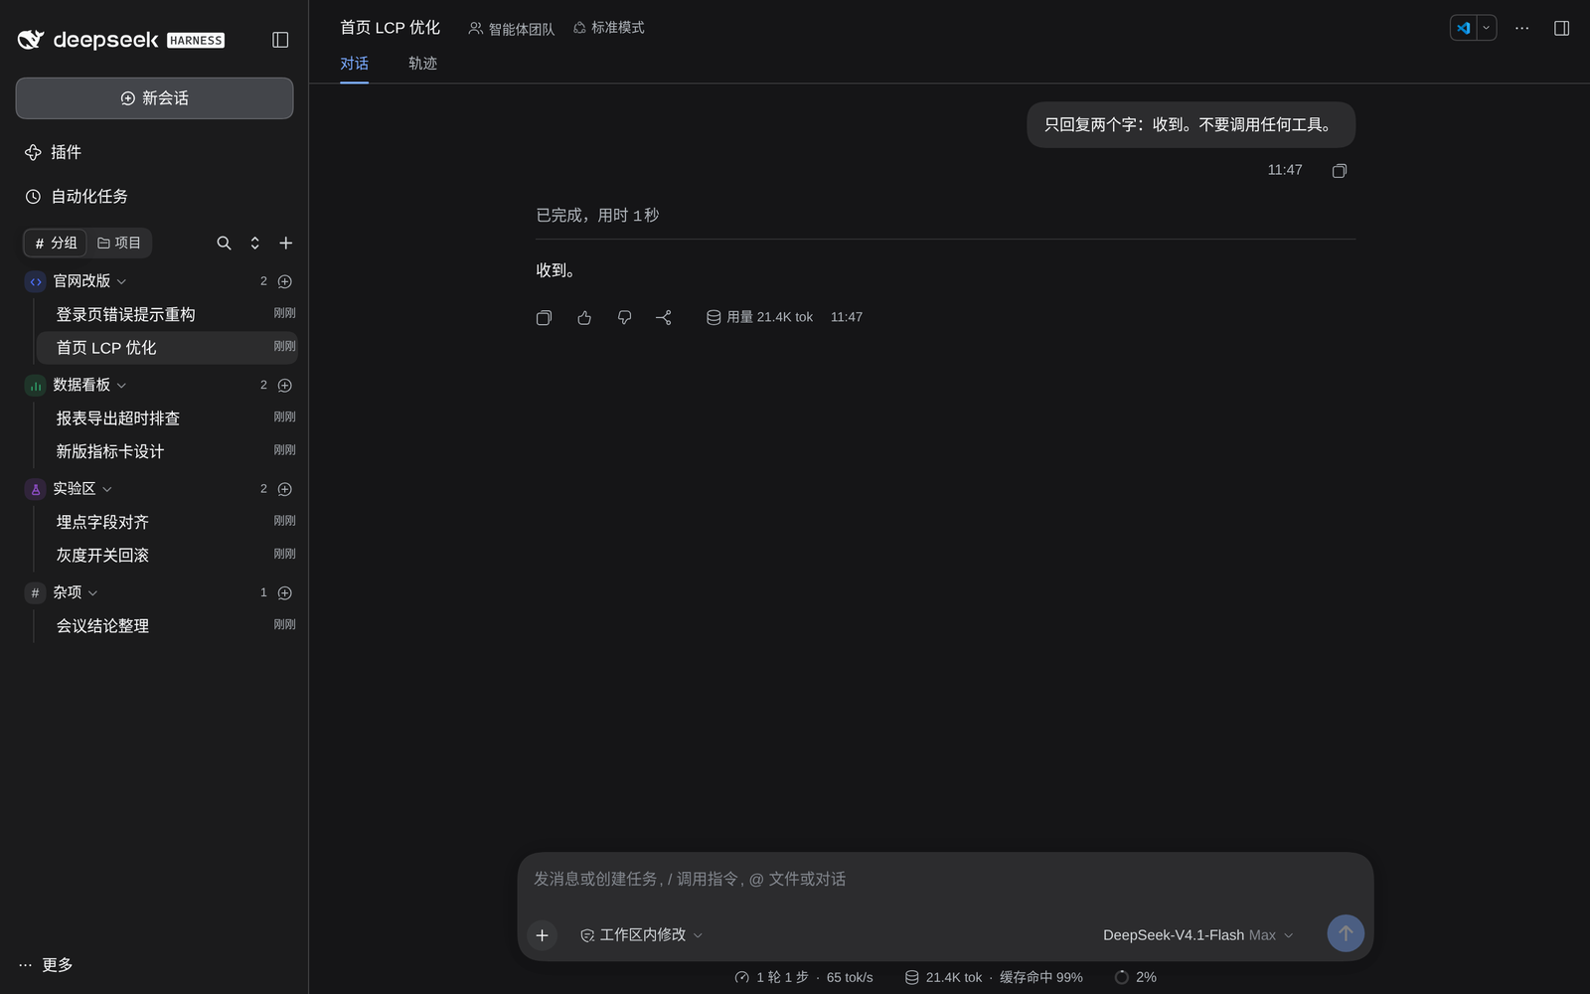Send the message with arrow button

coord(1346,933)
